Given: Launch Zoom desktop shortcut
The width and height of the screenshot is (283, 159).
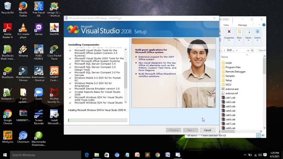Looking at the screenshot, I should (x=38, y=94).
